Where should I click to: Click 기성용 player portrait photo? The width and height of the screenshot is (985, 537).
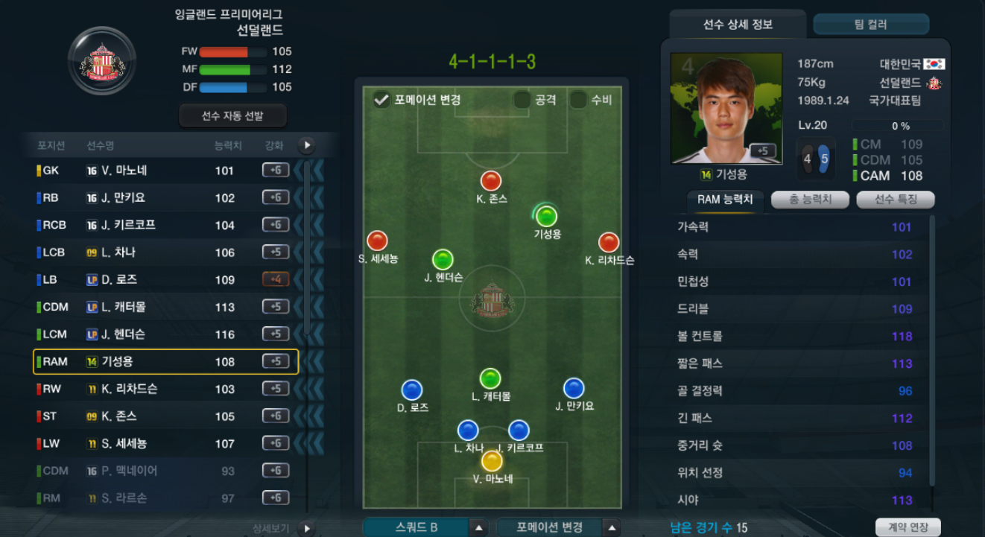(726, 109)
